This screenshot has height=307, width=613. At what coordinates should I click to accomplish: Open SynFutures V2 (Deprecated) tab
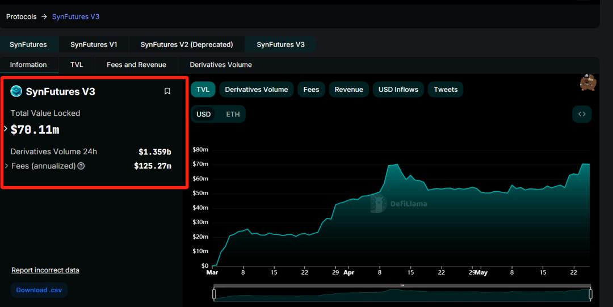pos(187,45)
